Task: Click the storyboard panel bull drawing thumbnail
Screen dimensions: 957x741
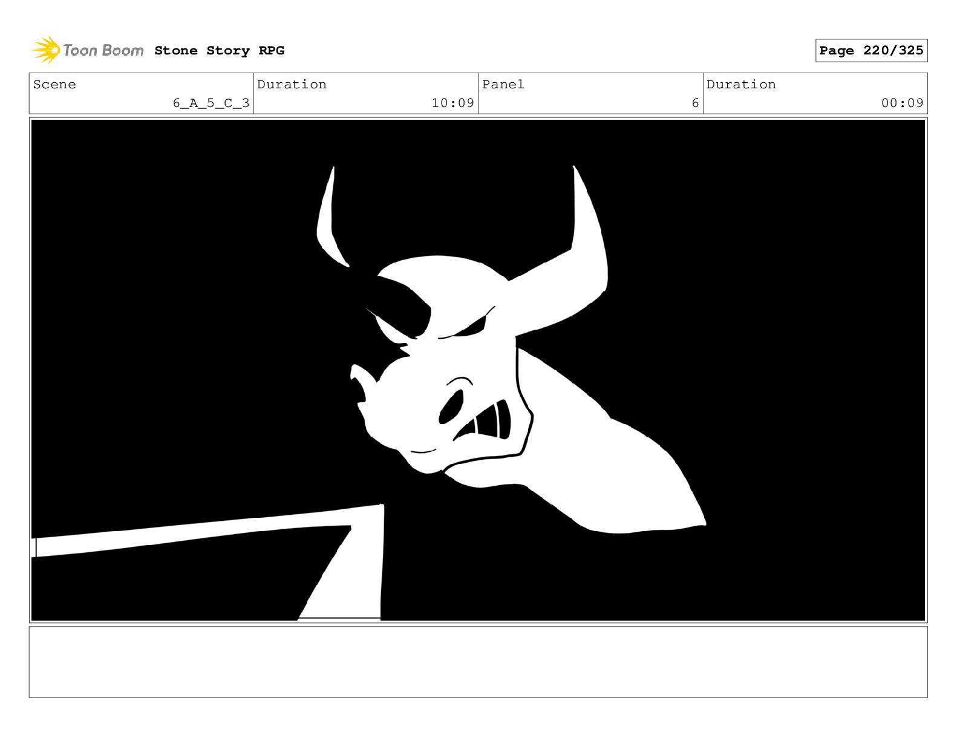Action: (x=478, y=370)
